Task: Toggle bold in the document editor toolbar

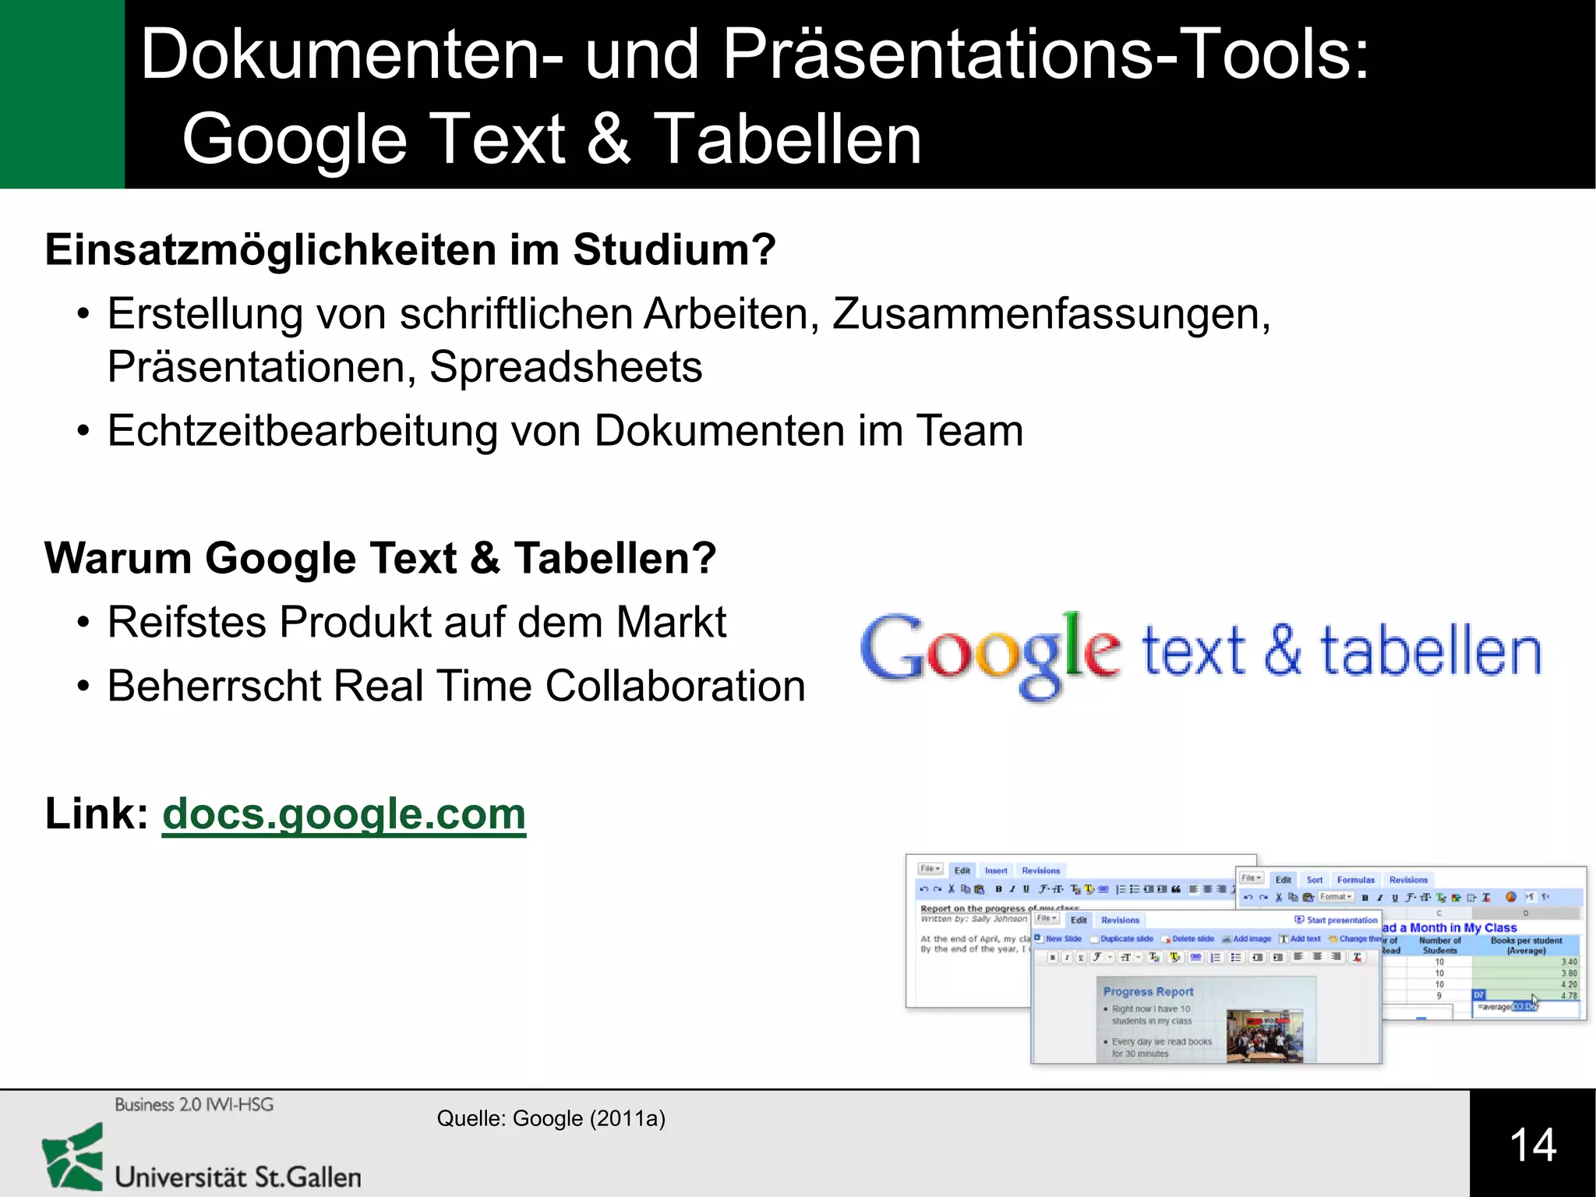Action: tap(998, 889)
